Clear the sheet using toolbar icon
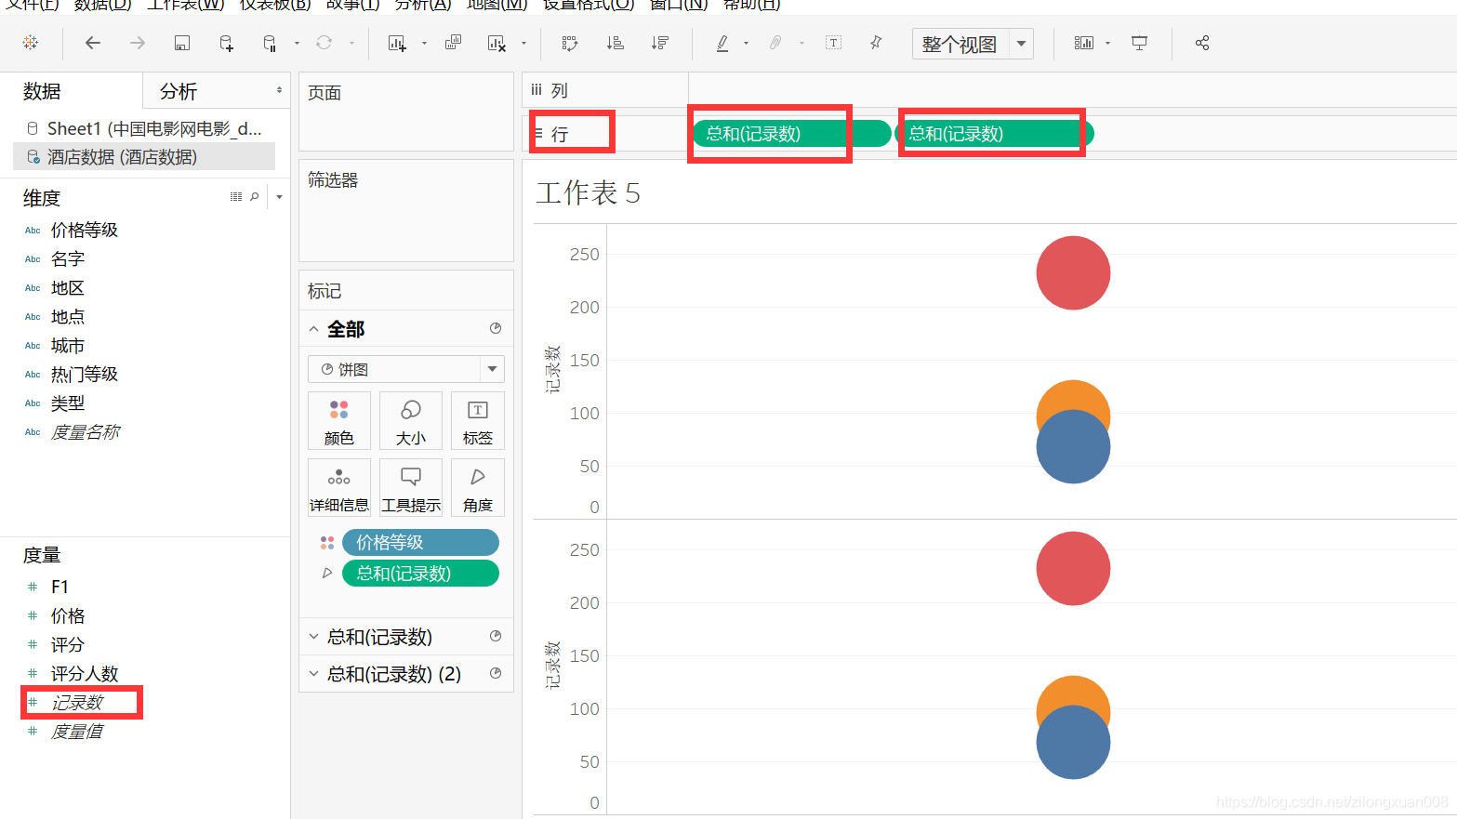Viewport: 1457px width, 819px height. pos(497,43)
